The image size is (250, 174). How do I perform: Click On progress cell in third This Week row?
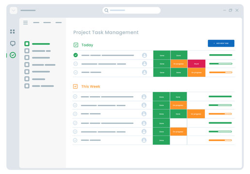[x=196, y=114]
